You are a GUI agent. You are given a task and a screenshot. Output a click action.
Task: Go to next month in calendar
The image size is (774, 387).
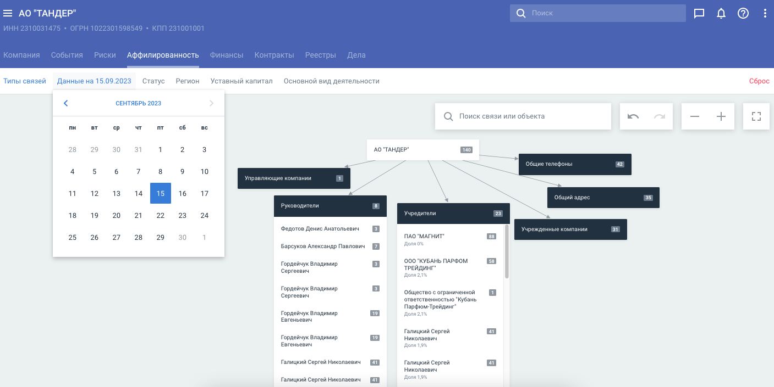pyautogui.click(x=212, y=103)
